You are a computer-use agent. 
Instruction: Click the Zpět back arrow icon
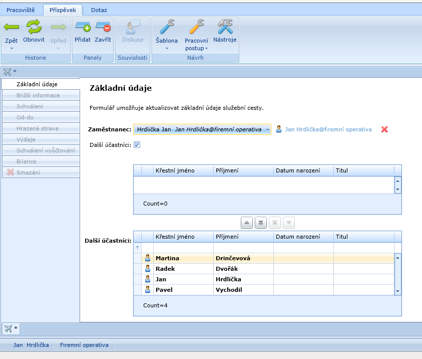12,27
